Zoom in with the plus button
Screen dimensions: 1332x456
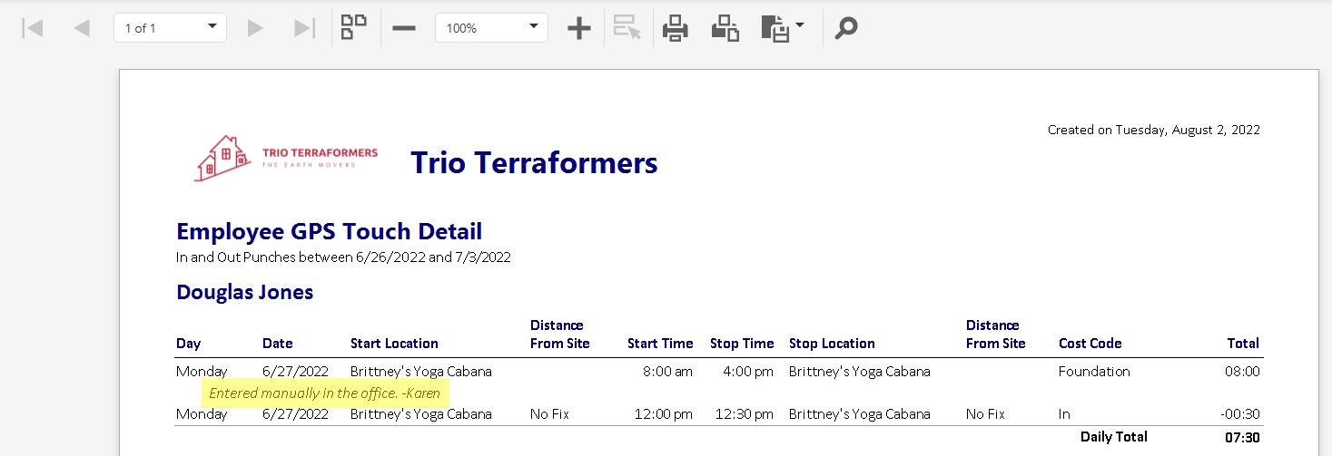pos(578,28)
